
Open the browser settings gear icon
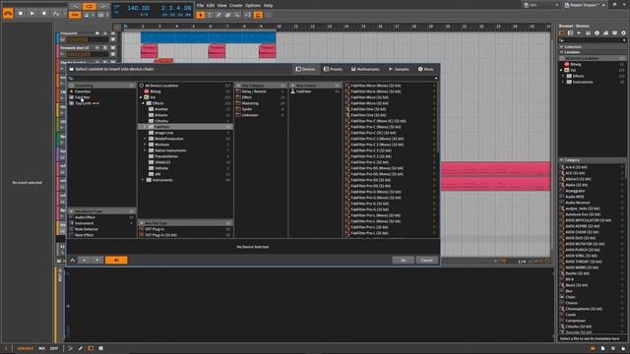(x=623, y=32)
